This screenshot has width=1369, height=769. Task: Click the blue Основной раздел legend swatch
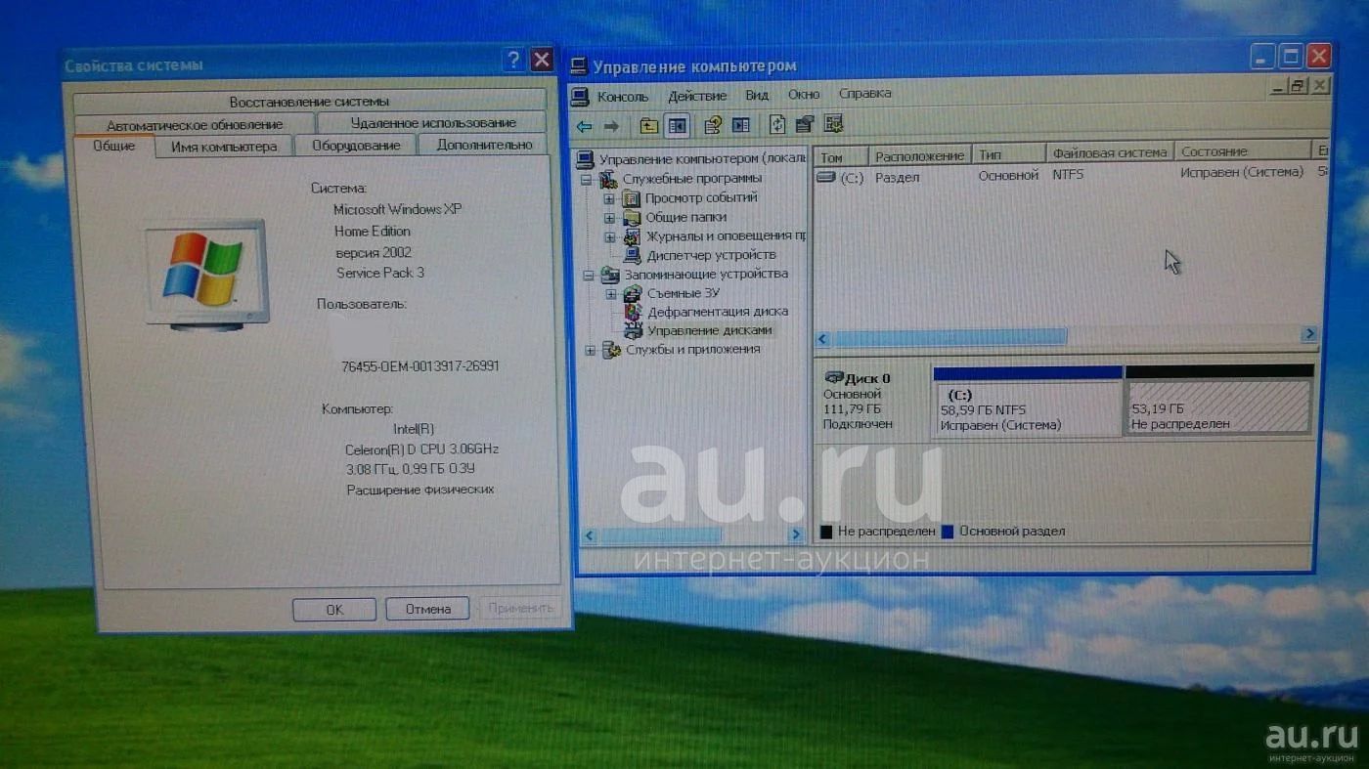click(948, 531)
